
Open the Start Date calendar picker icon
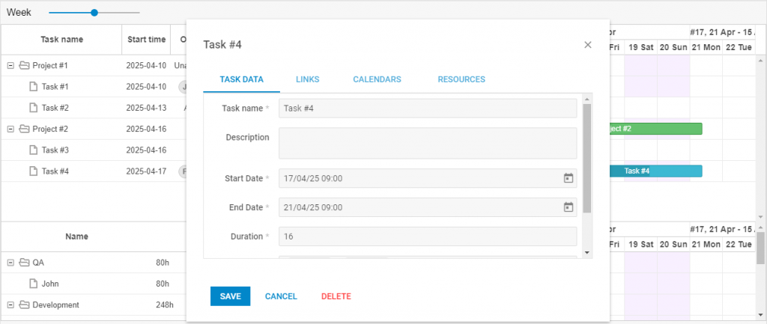(x=568, y=178)
